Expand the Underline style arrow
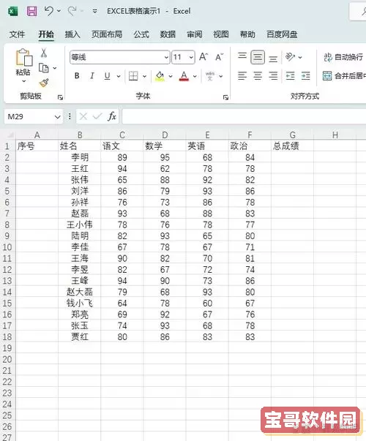The height and width of the screenshot is (441, 366). (x=119, y=76)
